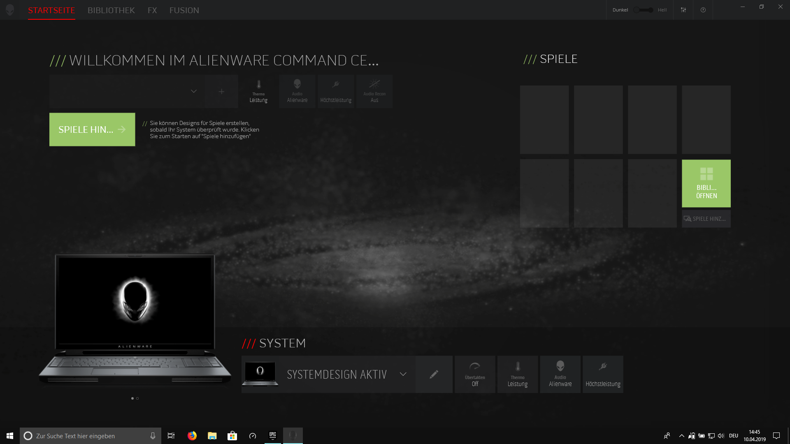Open Epic Games Launcher from the taskbar

pyautogui.click(x=273, y=436)
